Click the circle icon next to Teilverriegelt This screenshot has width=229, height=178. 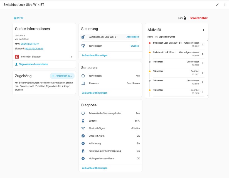(x=83, y=76)
